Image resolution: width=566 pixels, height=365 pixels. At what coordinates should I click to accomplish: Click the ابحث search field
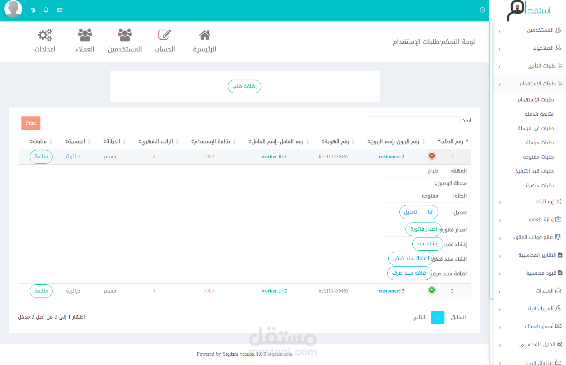pos(414,120)
